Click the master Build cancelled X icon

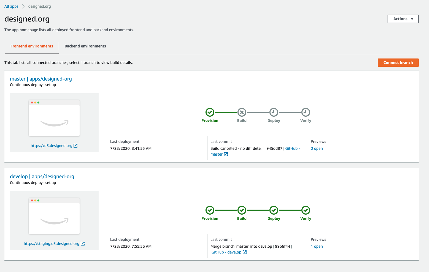242,112
